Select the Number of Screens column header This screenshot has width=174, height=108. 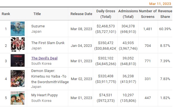tap(148, 14)
